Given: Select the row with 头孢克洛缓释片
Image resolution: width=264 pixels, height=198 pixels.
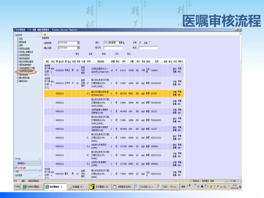Looking at the screenshot, I should pos(114,70).
